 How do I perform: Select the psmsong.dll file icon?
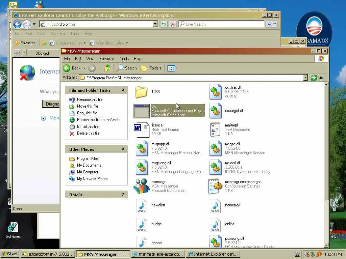(x=215, y=241)
